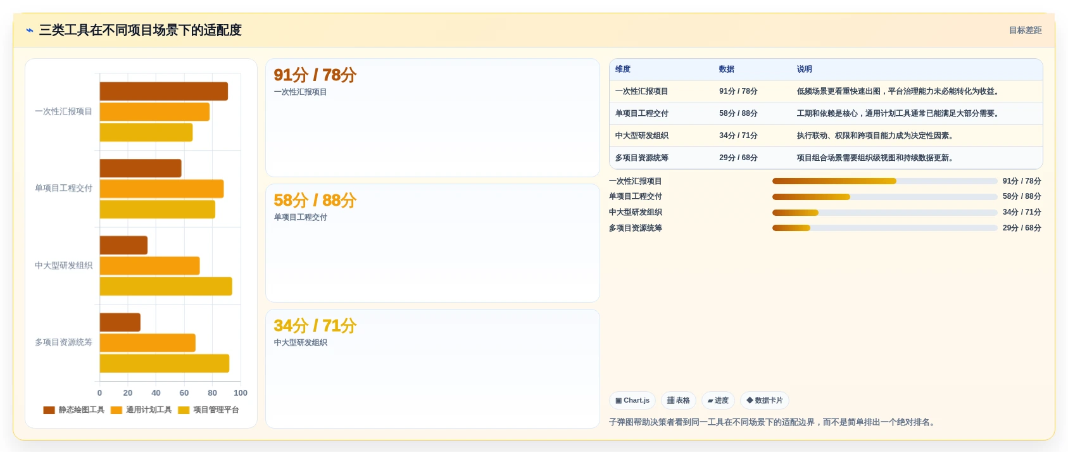This screenshot has width=1068, height=452.
Task: Click the 维度 column header
Action: coord(623,70)
